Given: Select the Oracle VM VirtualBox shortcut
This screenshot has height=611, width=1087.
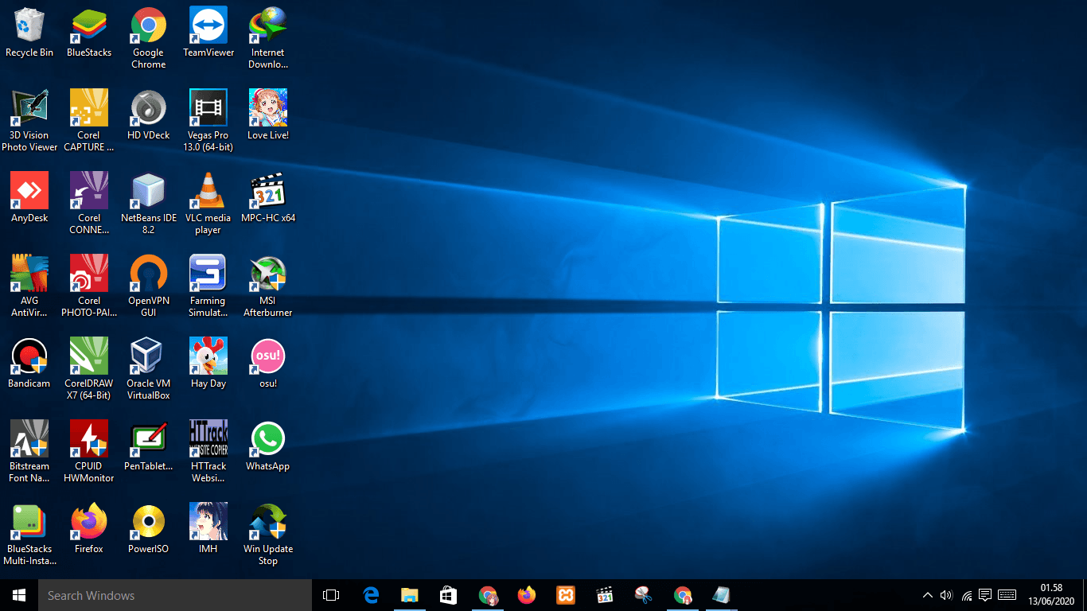Looking at the screenshot, I should tap(149, 368).
